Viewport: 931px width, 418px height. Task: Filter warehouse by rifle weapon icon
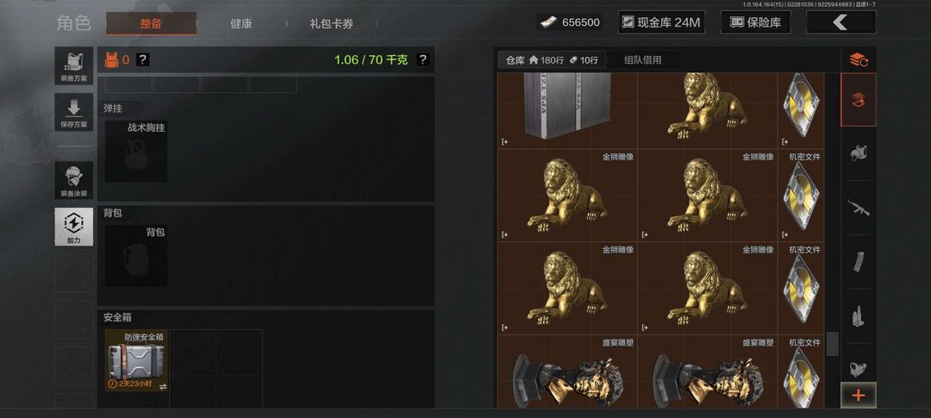click(x=859, y=208)
